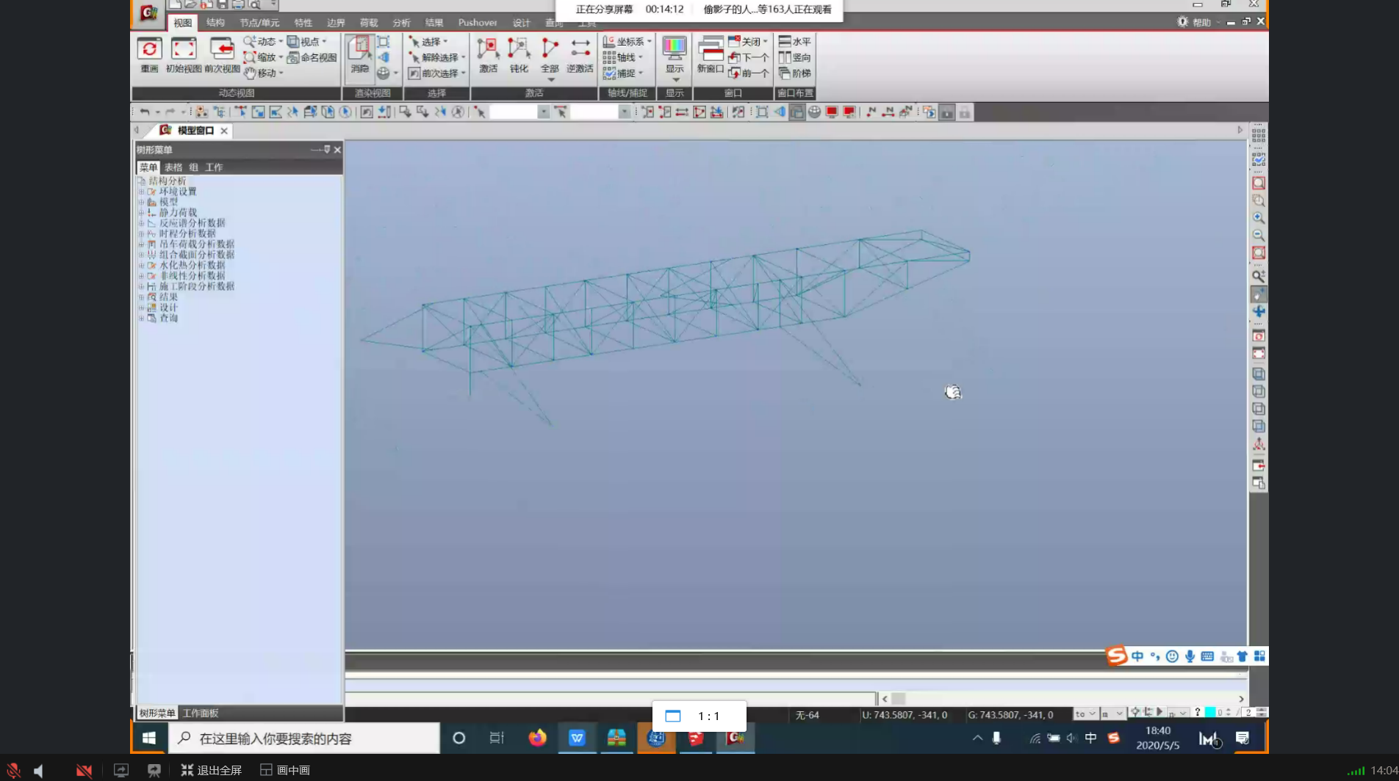Click the Windows taskbar search box
This screenshot has width=1399, height=781.
coord(304,738)
